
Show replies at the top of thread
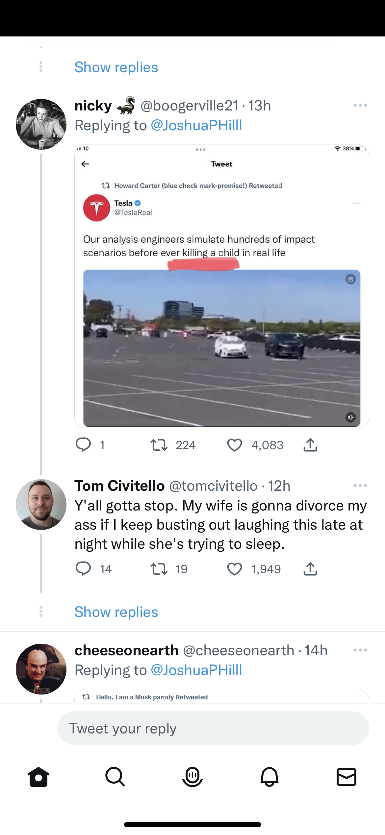pyautogui.click(x=116, y=67)
